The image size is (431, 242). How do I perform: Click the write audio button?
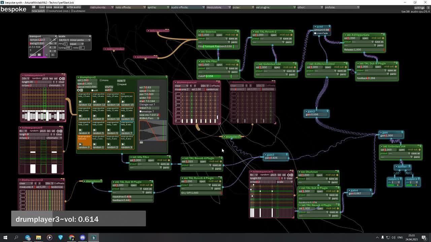[x=74, y=7]
